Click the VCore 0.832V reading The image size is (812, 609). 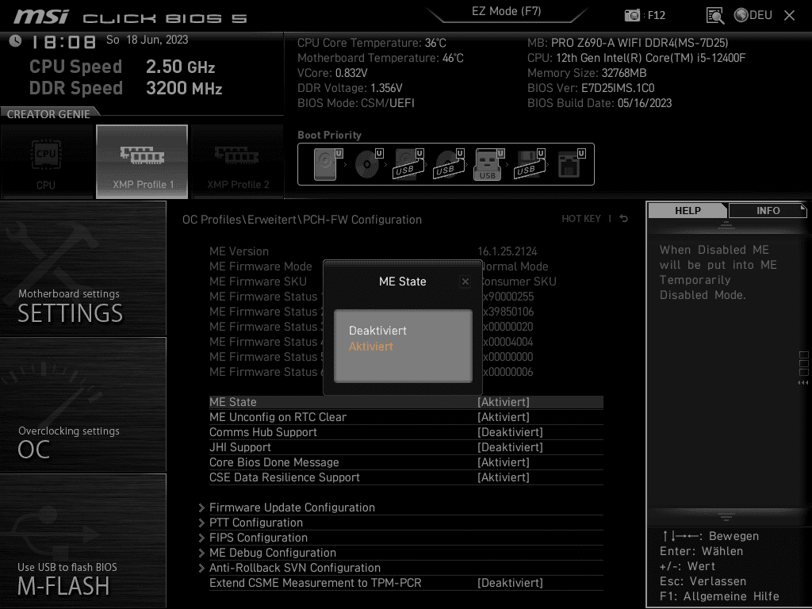(332, 73)
